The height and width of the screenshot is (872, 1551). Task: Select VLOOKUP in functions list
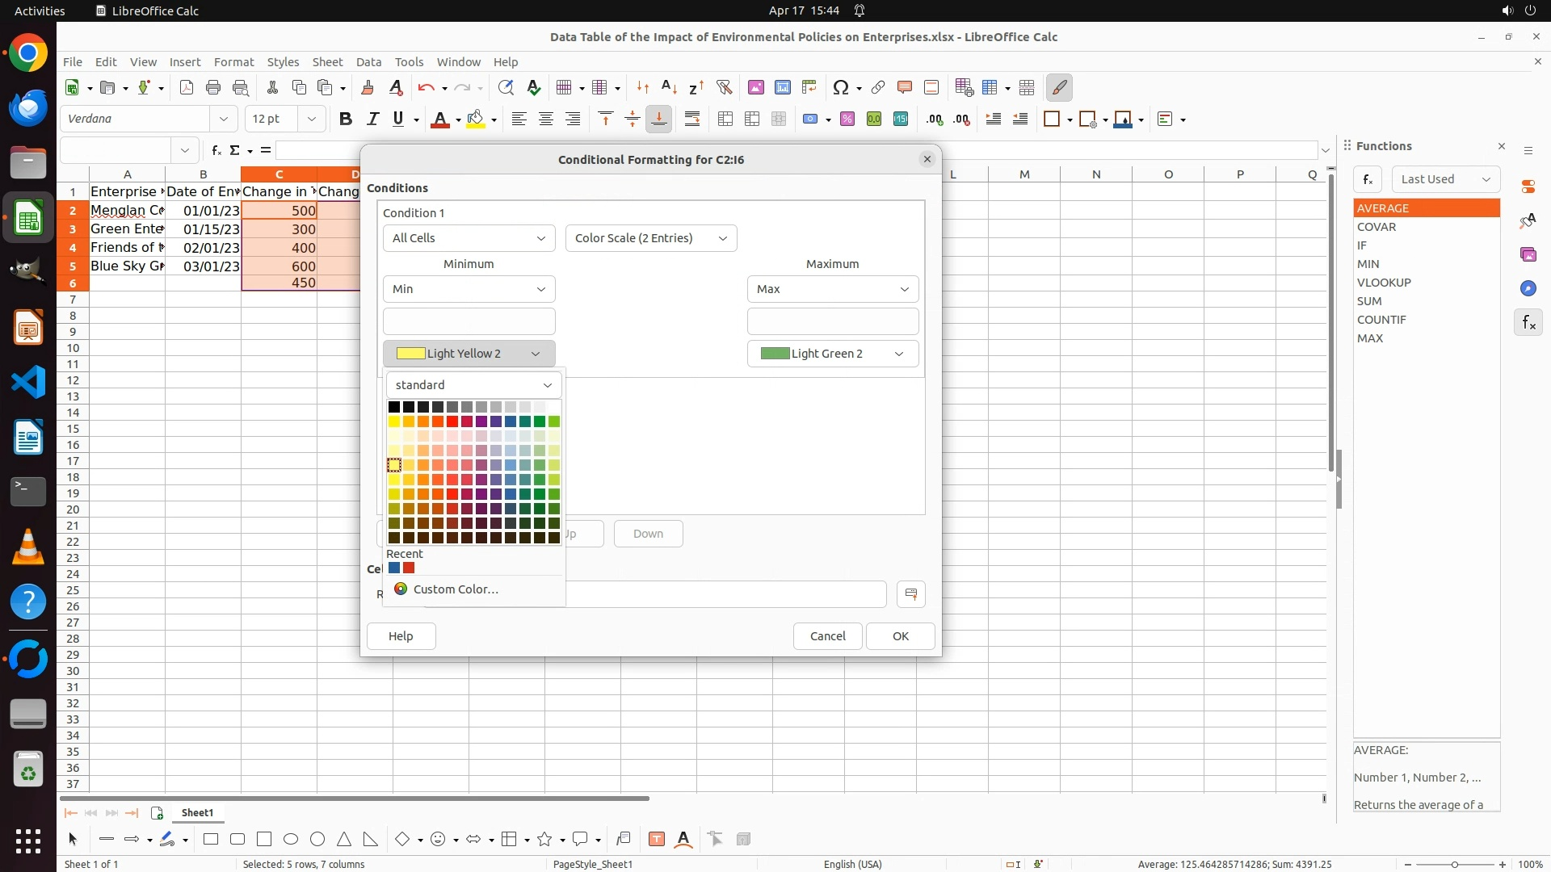(1384, 283)
